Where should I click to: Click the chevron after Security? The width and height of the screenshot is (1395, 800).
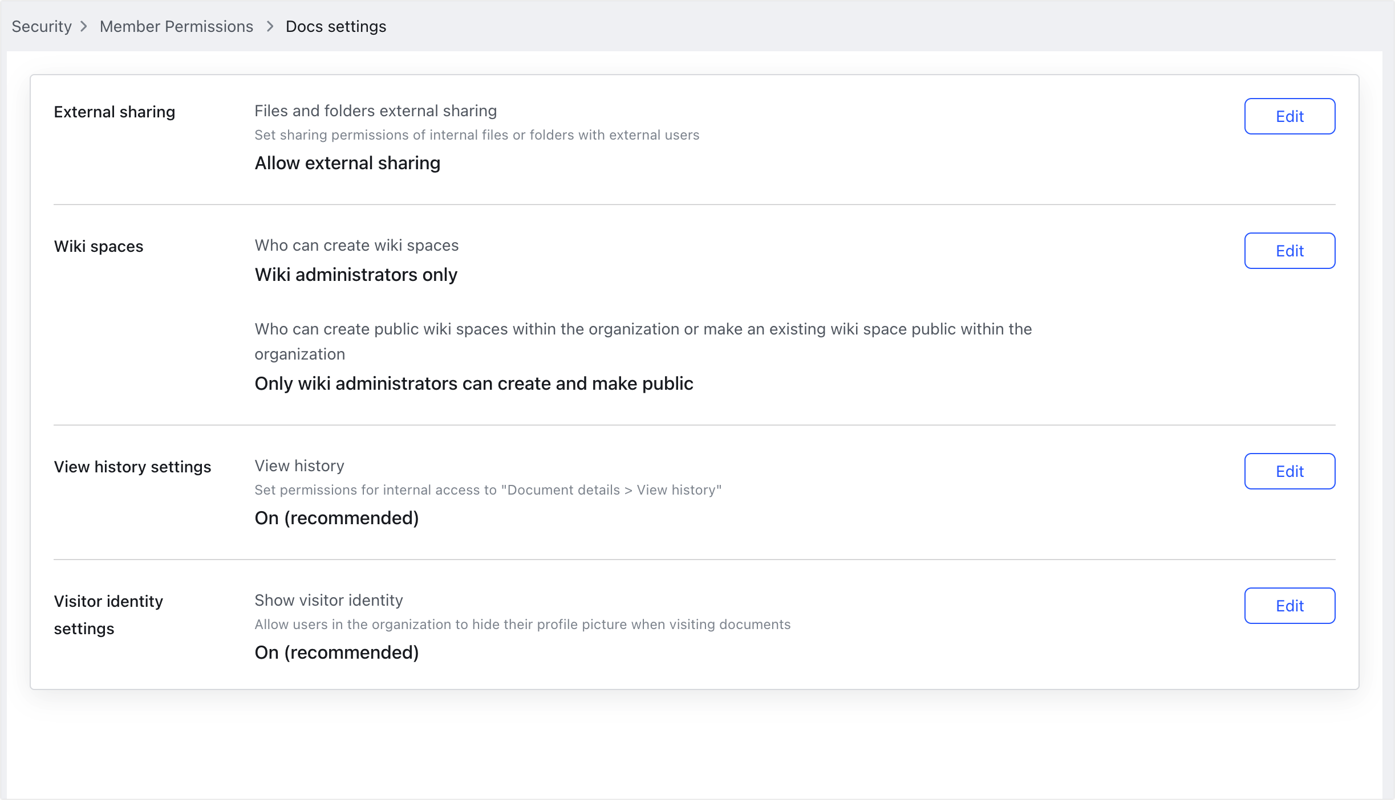(84, 26)
